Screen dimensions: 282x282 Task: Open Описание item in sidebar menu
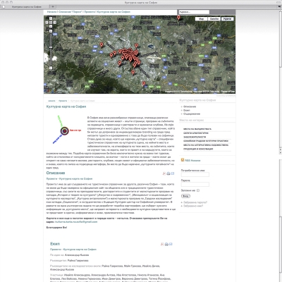click(190, 106)
